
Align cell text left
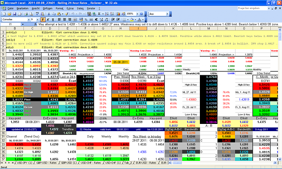(x=60, y=19)
